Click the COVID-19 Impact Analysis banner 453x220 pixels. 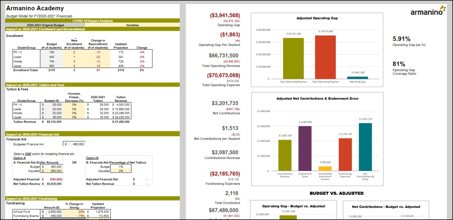tap(93, 21)
